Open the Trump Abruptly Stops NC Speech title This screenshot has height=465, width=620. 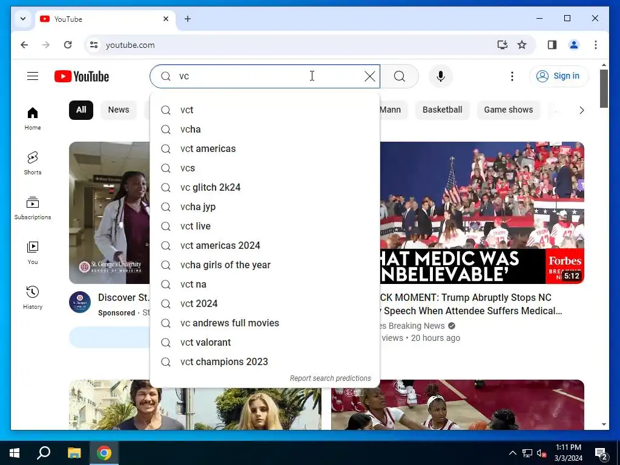(x=470, y=304)
